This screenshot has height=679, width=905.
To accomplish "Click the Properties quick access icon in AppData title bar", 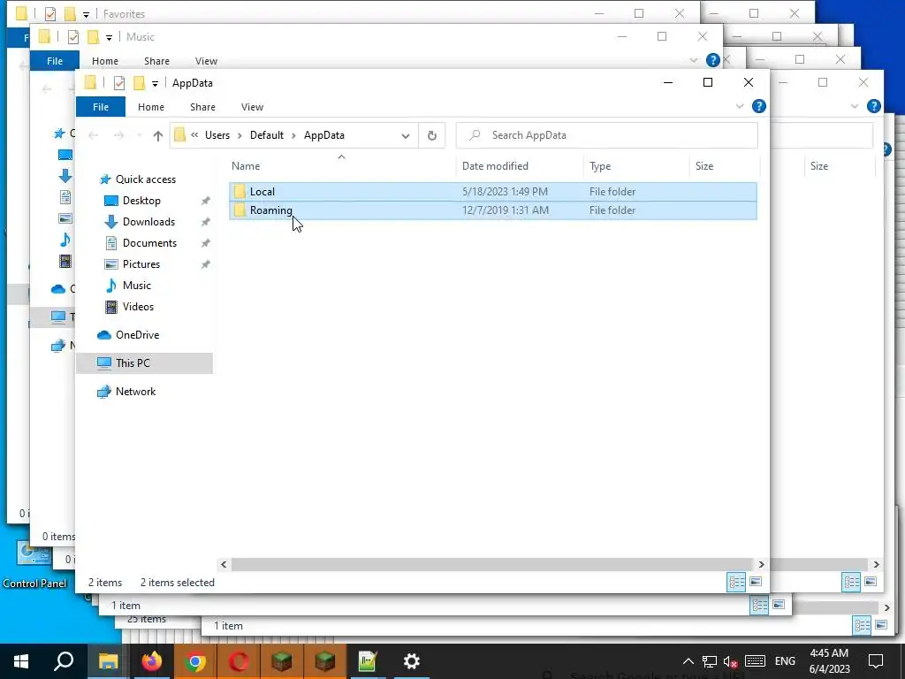I will [x=119, y=83].
